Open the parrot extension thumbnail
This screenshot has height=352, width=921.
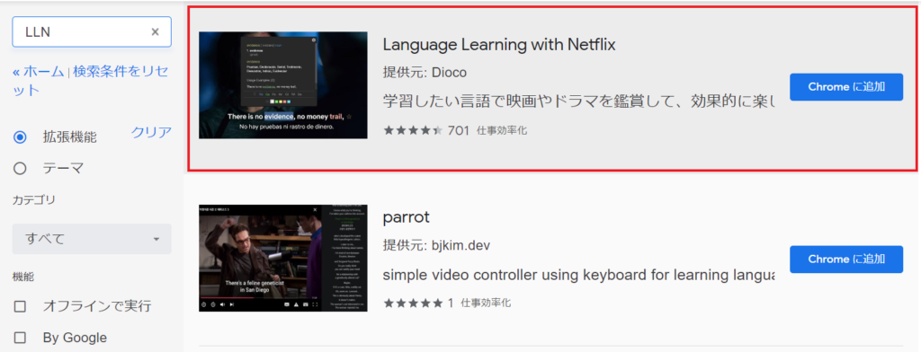283,258
